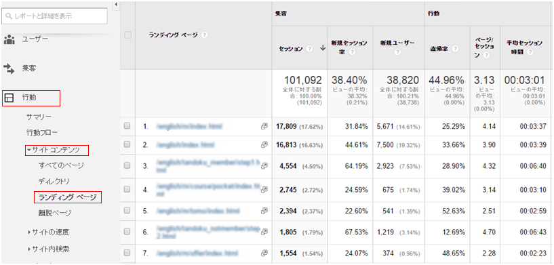Open the 集客 arrows icon section
This screenshot has width=554, height=265.
[x=9, y=68]
